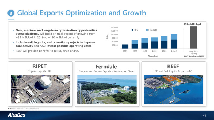Click the Ferndale facility aerial photo
The width and height of the screenshot is (214, 120).
click(x=107, y=90)
